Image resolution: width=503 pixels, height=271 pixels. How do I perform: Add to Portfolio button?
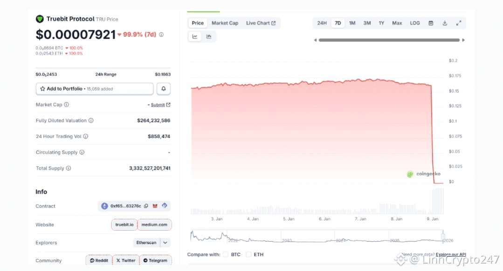[95, 88]
